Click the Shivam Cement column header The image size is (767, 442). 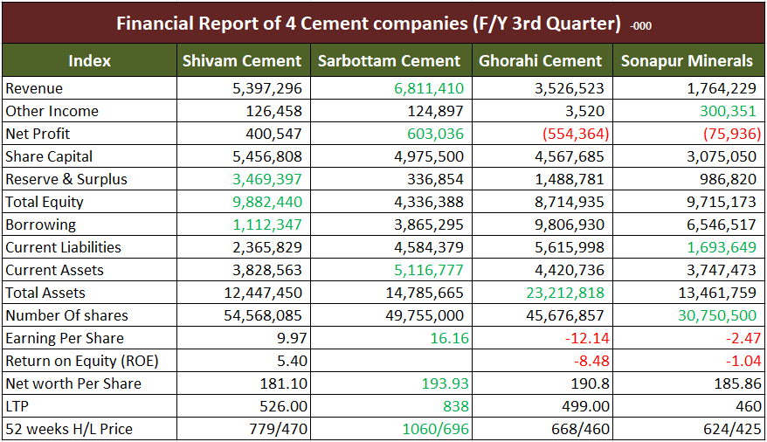point(243,60)
